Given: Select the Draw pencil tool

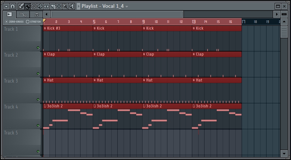Looking at the screenshot, I should pyautogui.click(x=21, y=7).
